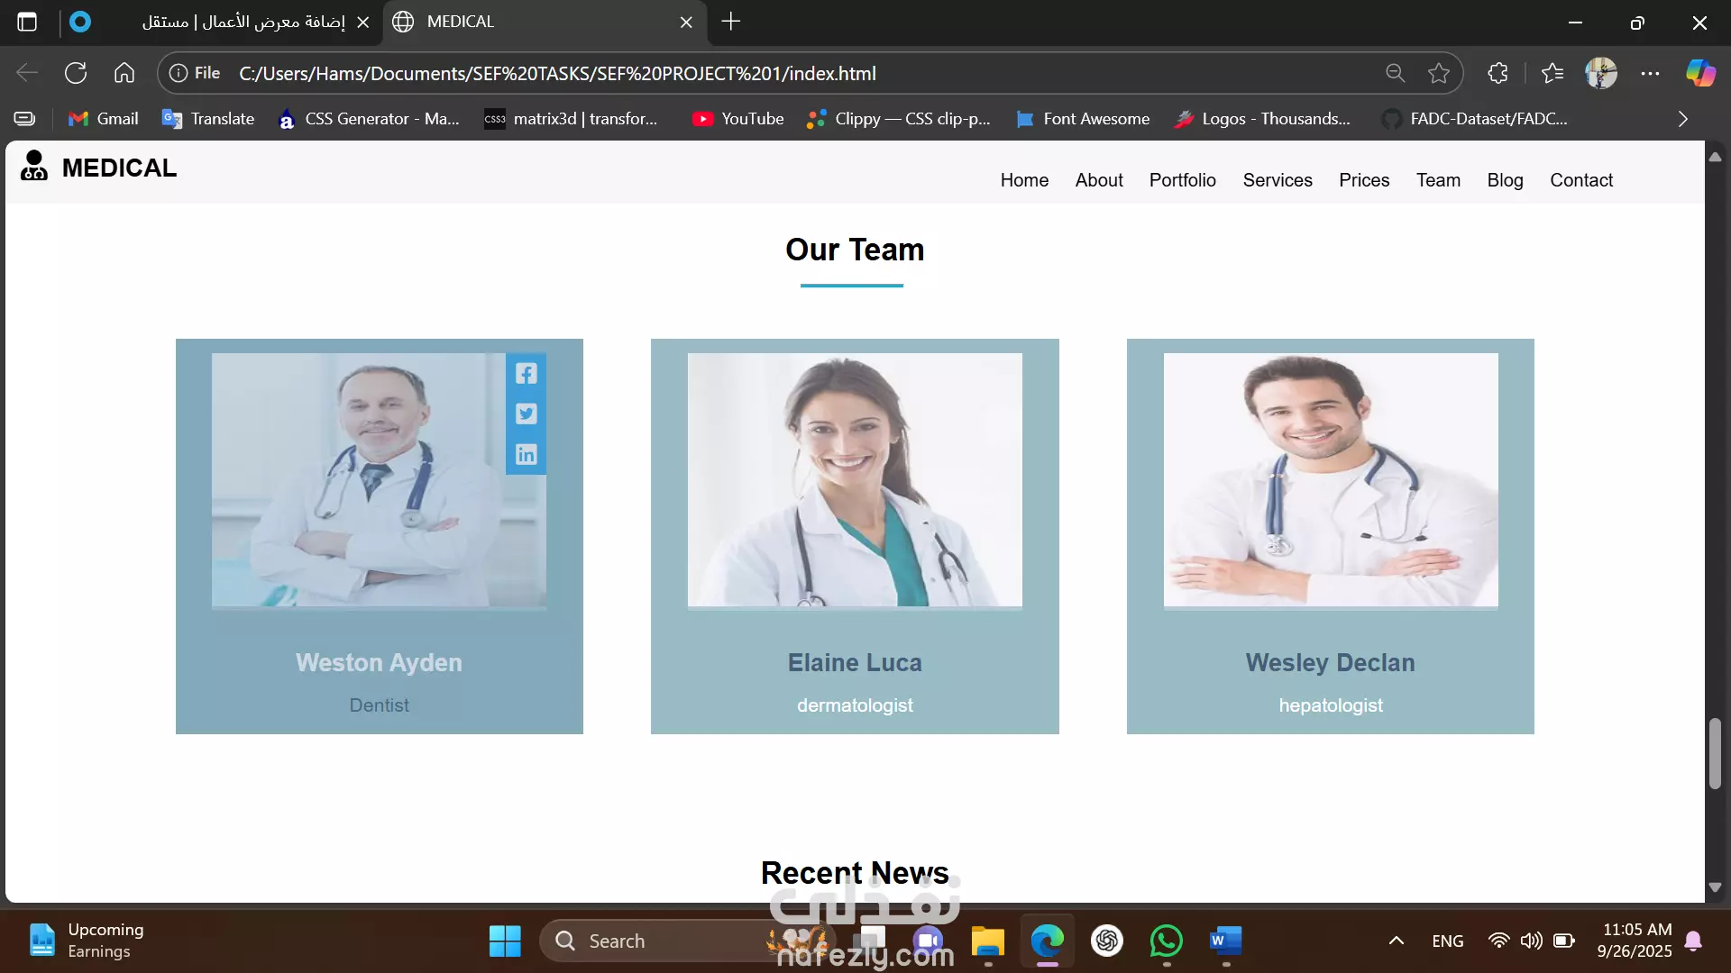Open the browser home page icon
This screenshot has width=1731, height=973.
click(124, 73)
